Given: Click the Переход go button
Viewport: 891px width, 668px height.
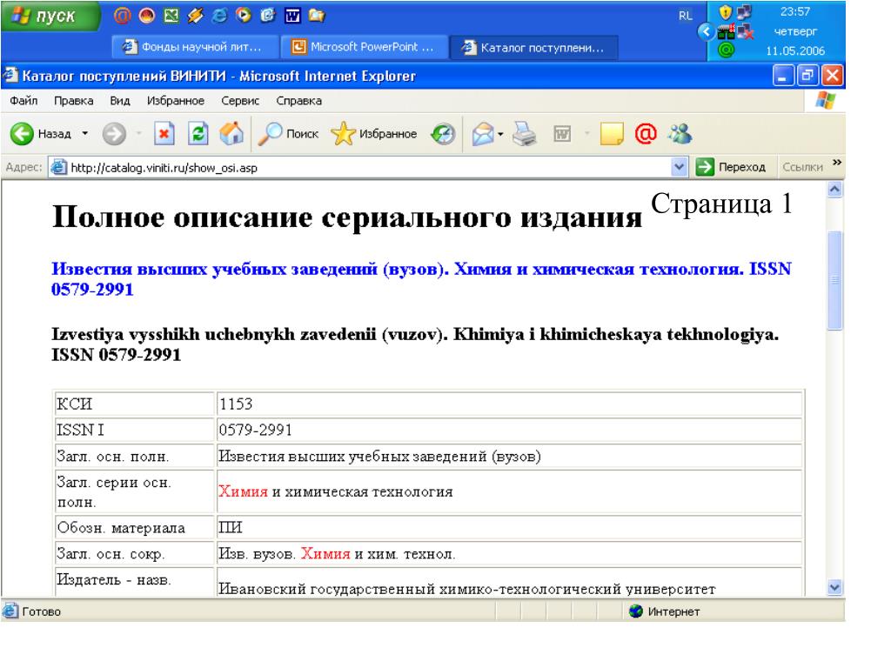Looking at the screenshot, I should pyautogui.click(x=732, y=167).
